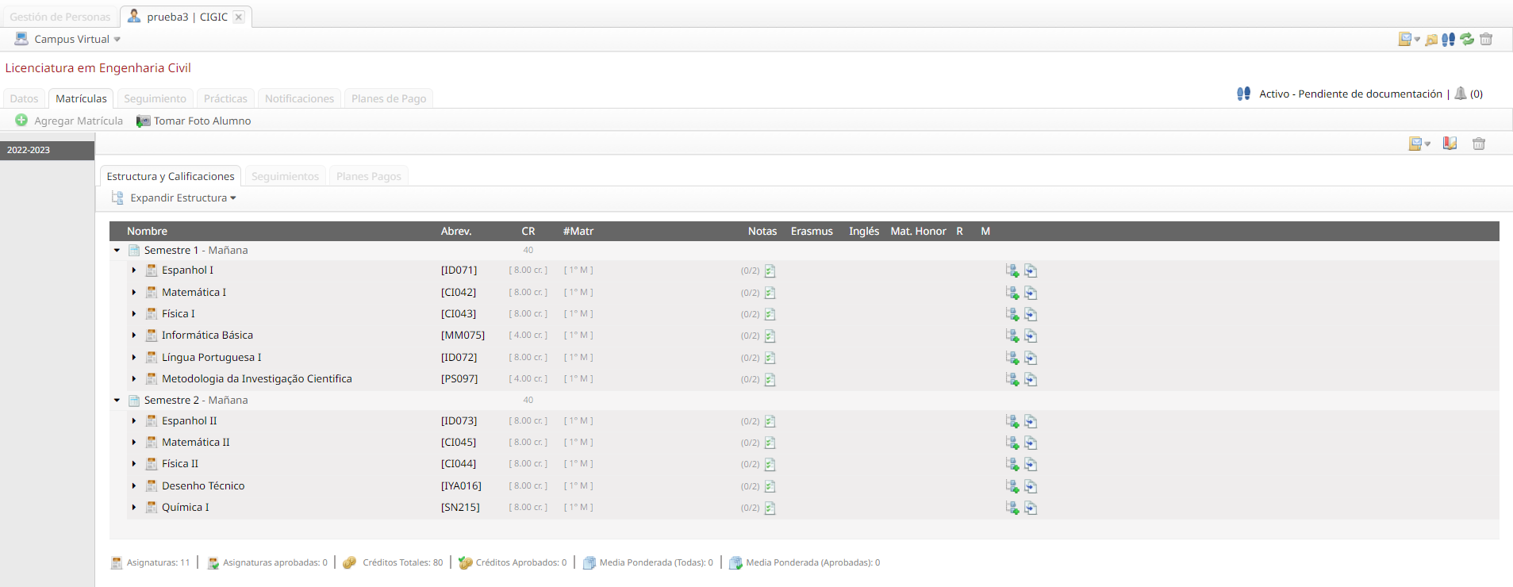1513x587 pixels.
Task: Click the trash icon in the enrollment toolbar
Action: 1479,144
